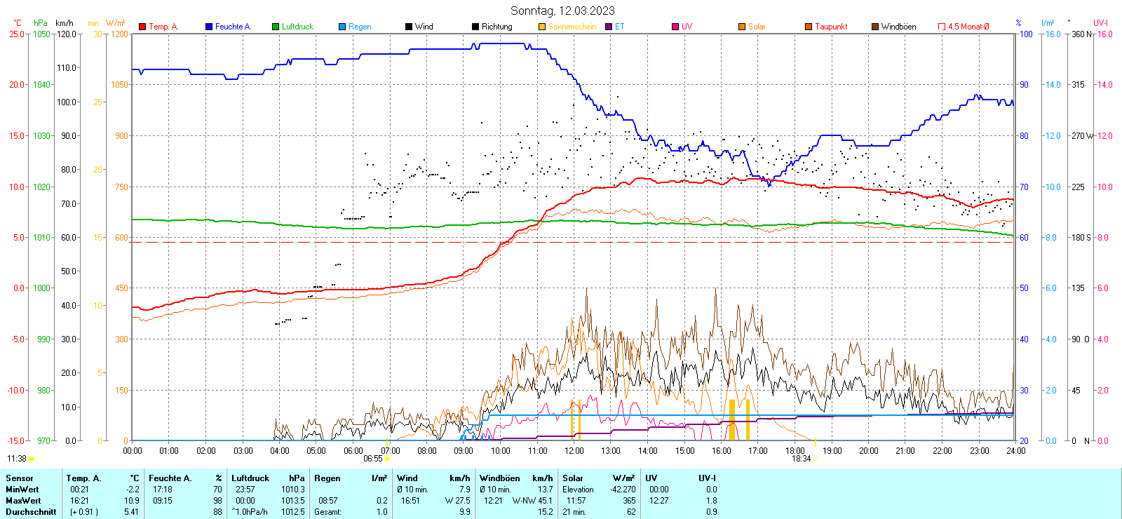1122x519 pixels.
Task: Toggle the 4.5 Monat-Ø legend checkbox
Action: coord(942,27)
